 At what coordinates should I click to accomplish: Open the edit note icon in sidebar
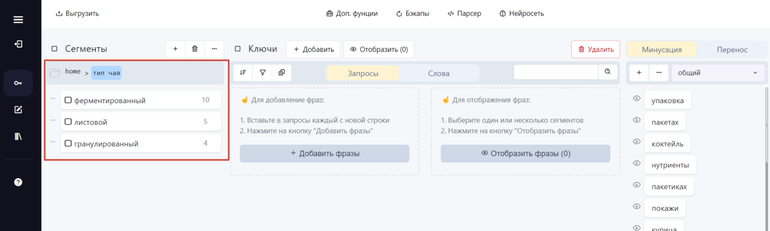(18, 110)
